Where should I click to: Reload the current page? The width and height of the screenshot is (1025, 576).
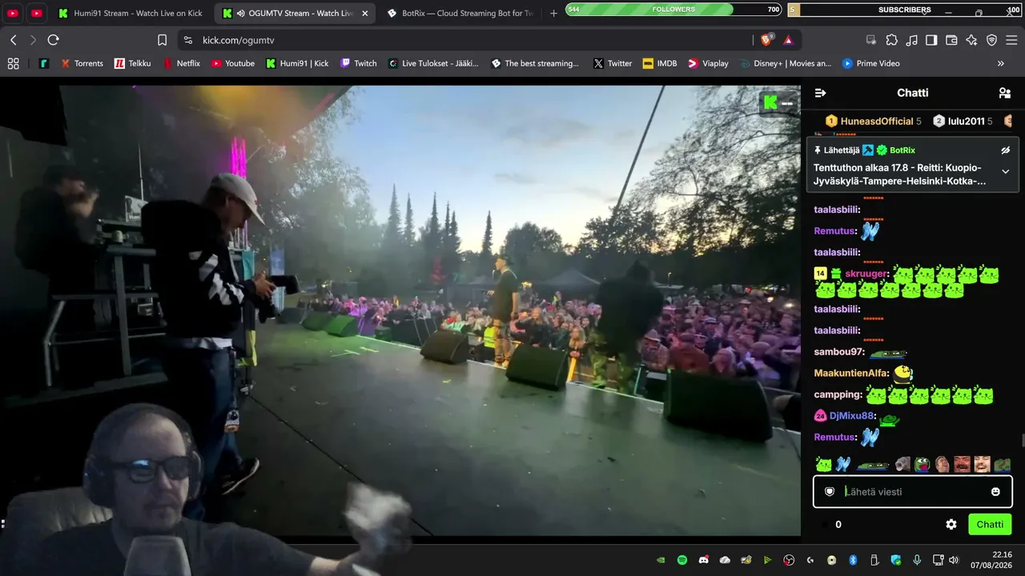click(54, 40)
